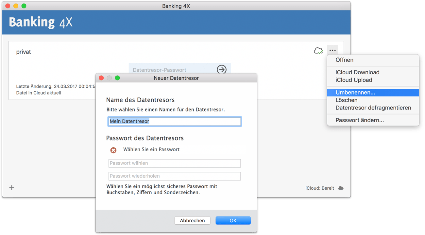The height and width of the screenshot is (235, 425).
Task: Click the iCloud: Bereit status text
Action: coord(320,188)
